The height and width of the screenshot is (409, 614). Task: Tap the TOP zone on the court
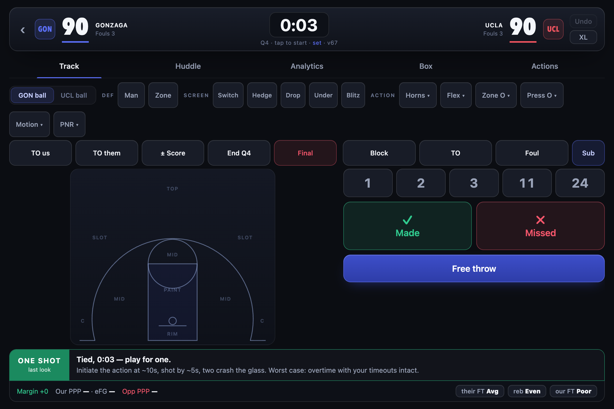[x=172, y=189]
